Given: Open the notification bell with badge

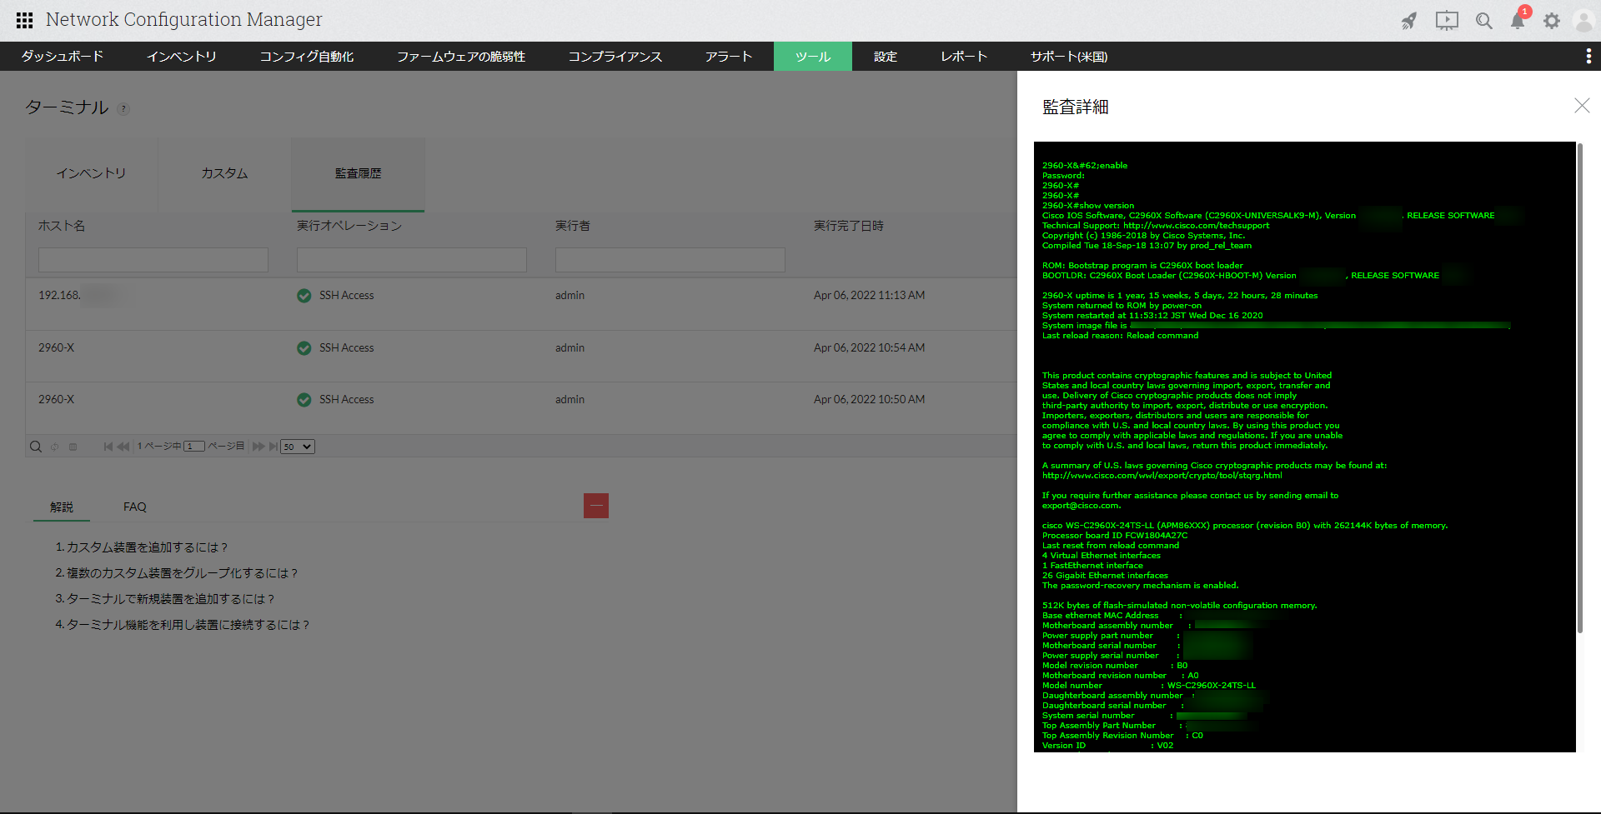Looking at the screenshot, I should (1518, 21).
